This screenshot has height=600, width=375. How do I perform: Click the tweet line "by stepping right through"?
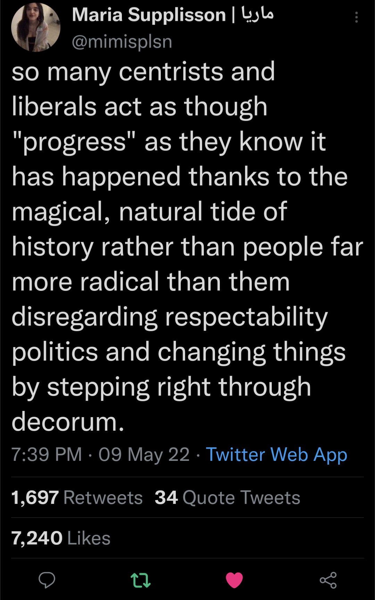(x=161, y=387)
